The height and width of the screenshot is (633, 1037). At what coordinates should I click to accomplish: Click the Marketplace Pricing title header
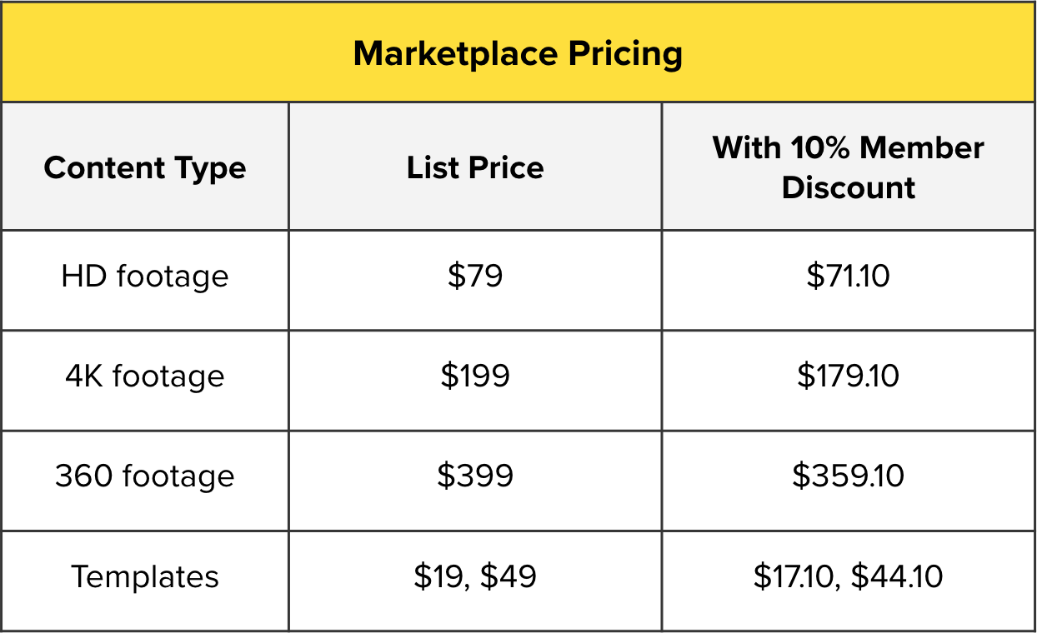[518, 53]
